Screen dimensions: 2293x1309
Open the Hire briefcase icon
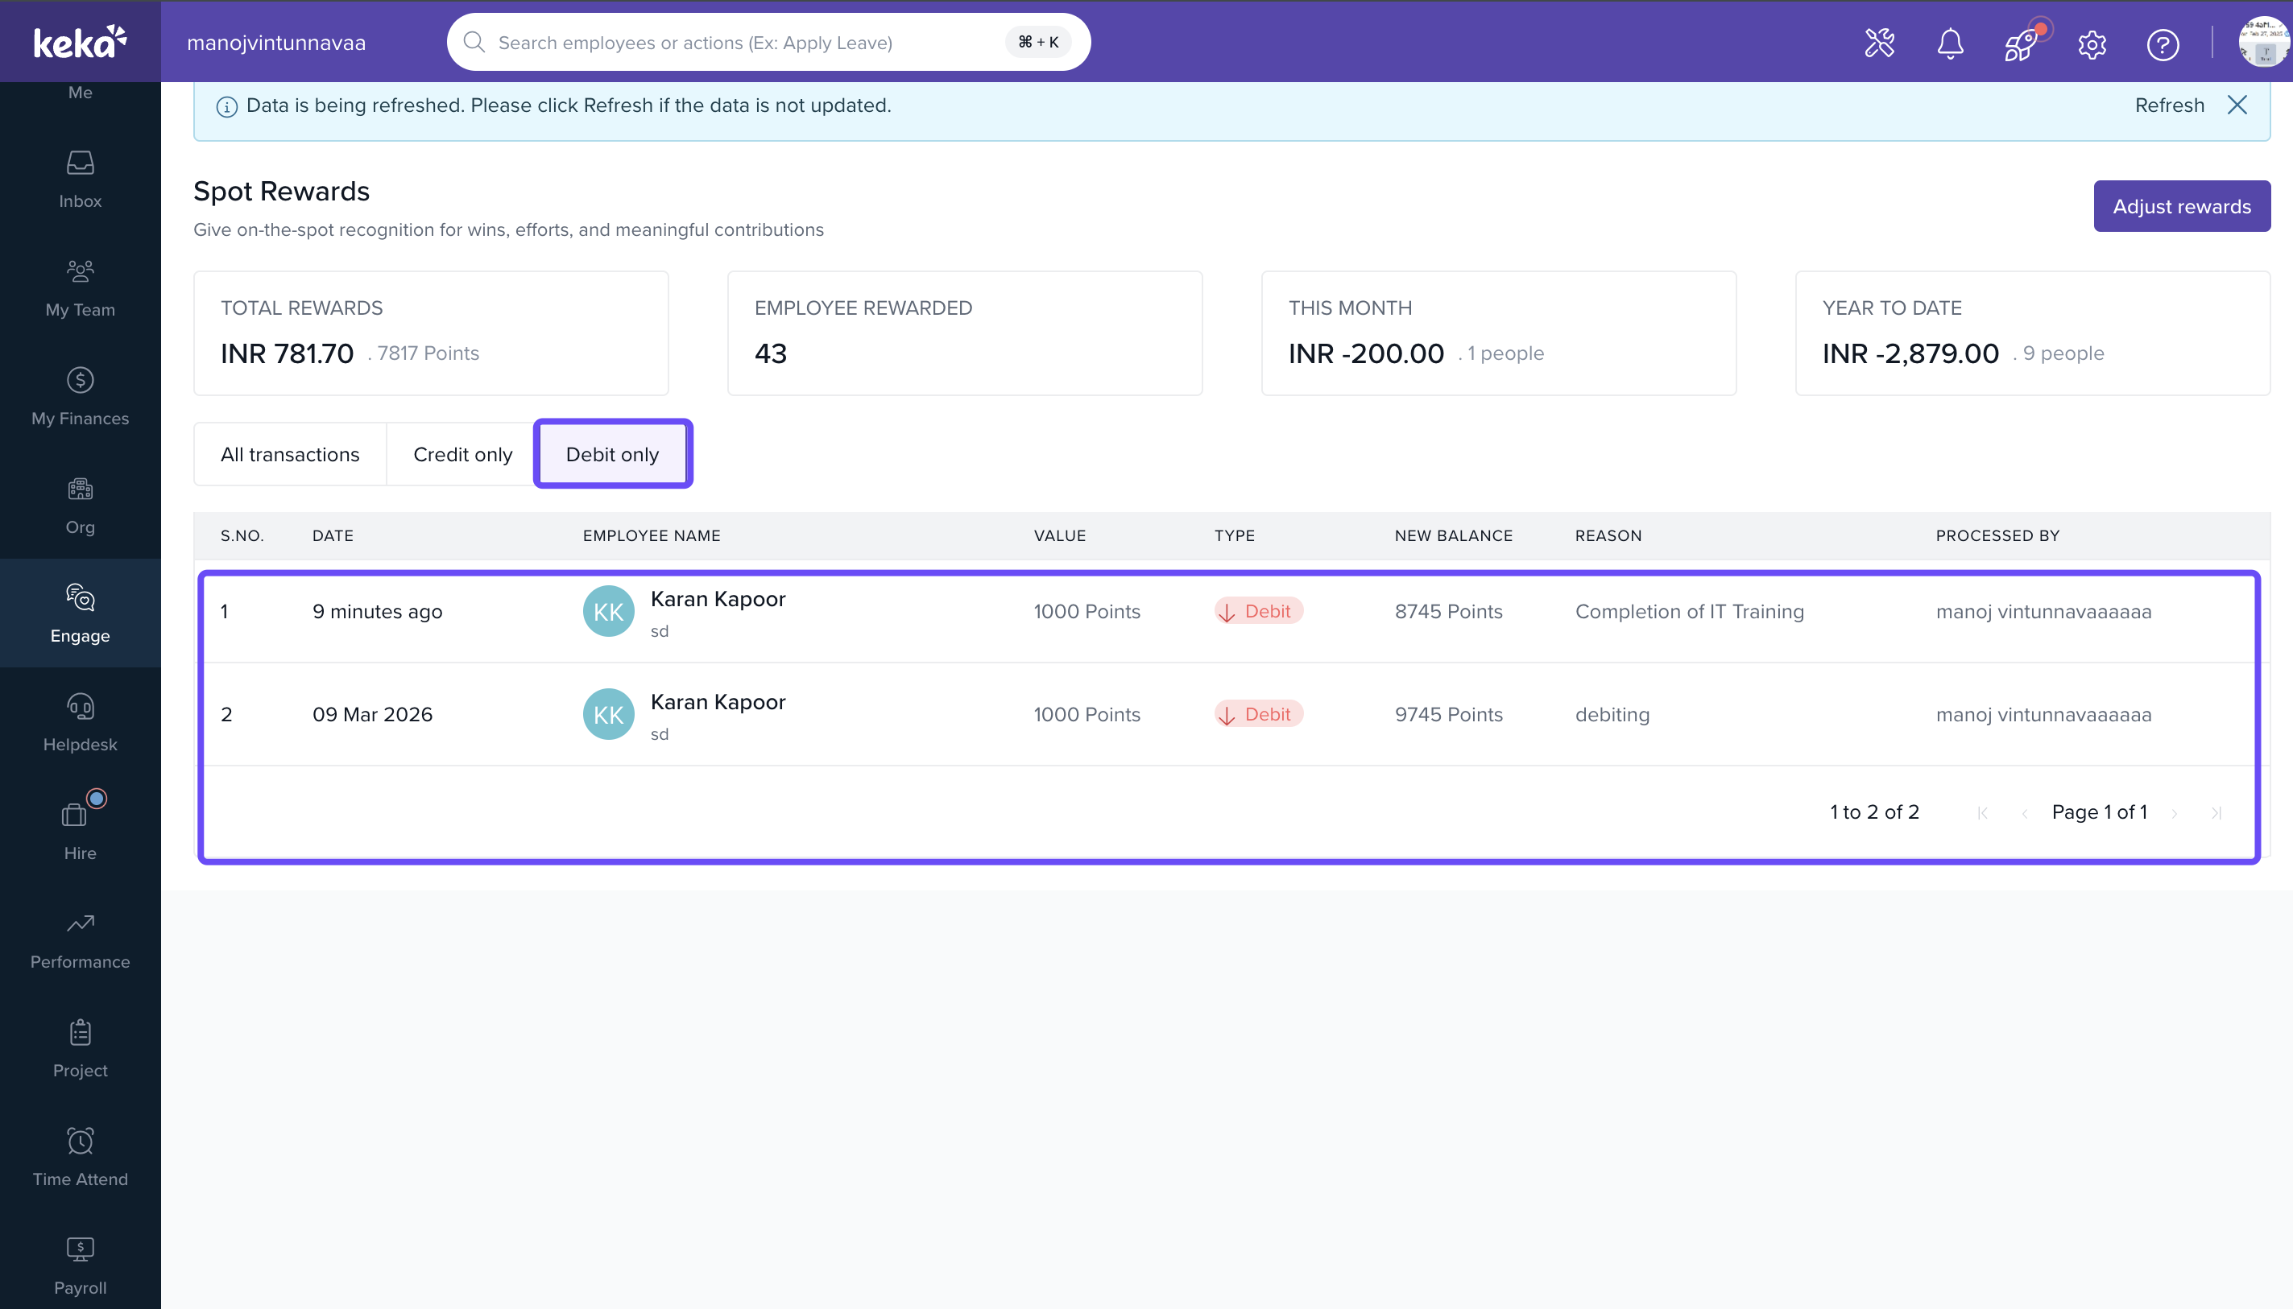tap(77, 815)
